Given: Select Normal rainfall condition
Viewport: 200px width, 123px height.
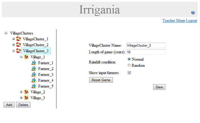Looking at the screenshot, I should coord(129,59).
